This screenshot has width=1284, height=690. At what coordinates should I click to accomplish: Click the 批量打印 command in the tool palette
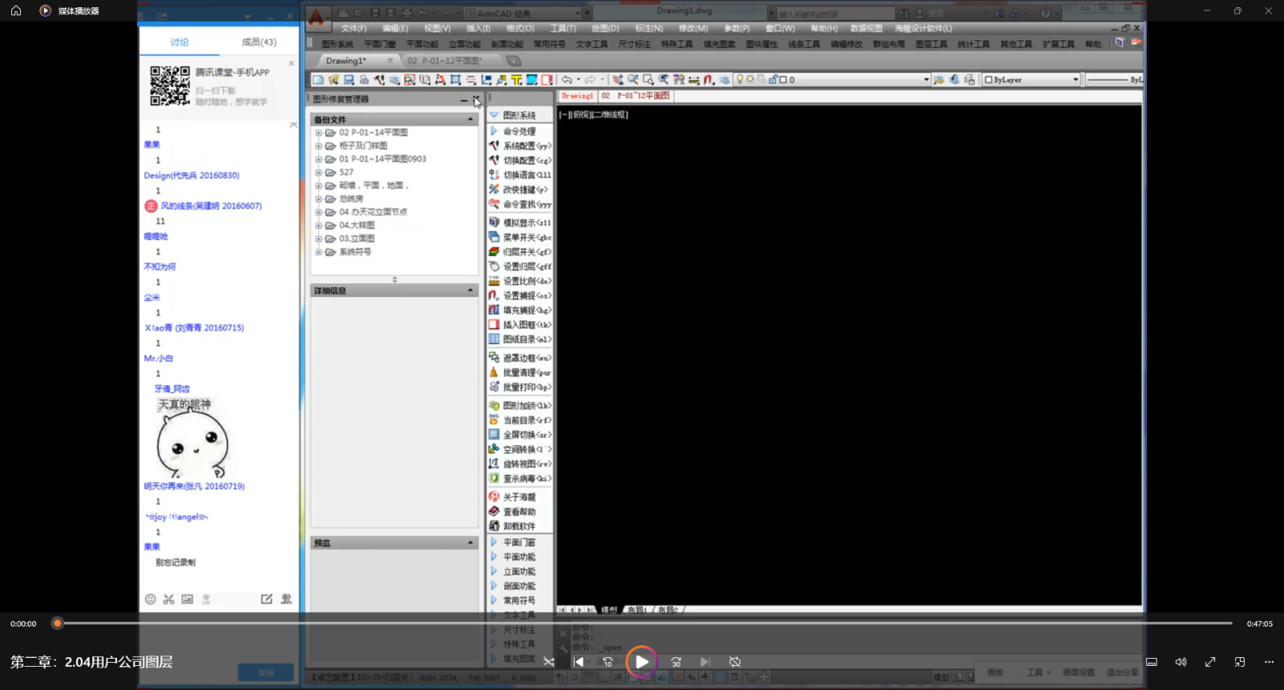click(519, 388)
